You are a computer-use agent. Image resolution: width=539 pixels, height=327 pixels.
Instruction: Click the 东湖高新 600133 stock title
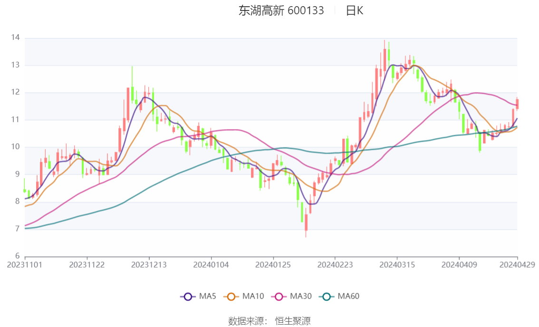(x=281, y=10)
